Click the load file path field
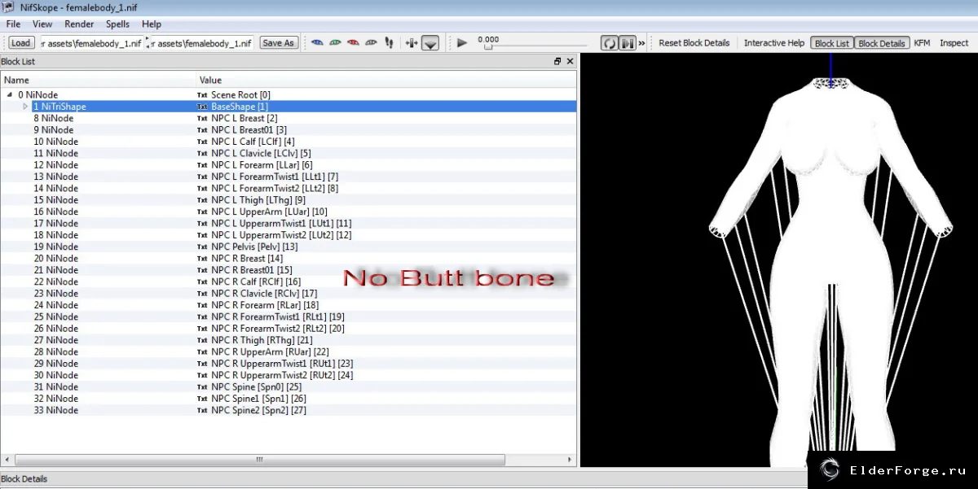Viewport: 978px width, 489px height. (x=90, y=43)
